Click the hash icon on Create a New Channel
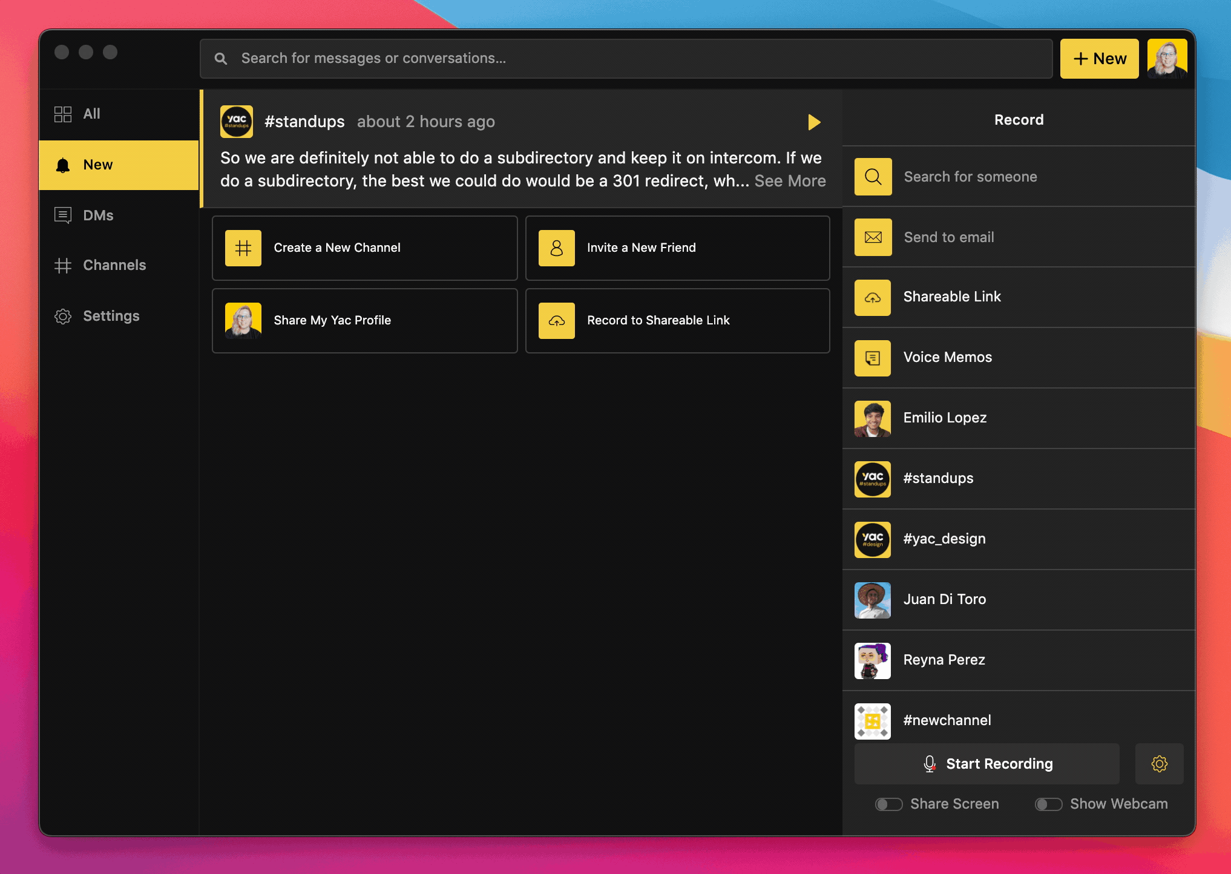Image resolution: width=1231 pixels, height=874 pixels. [x=243, y=248]
